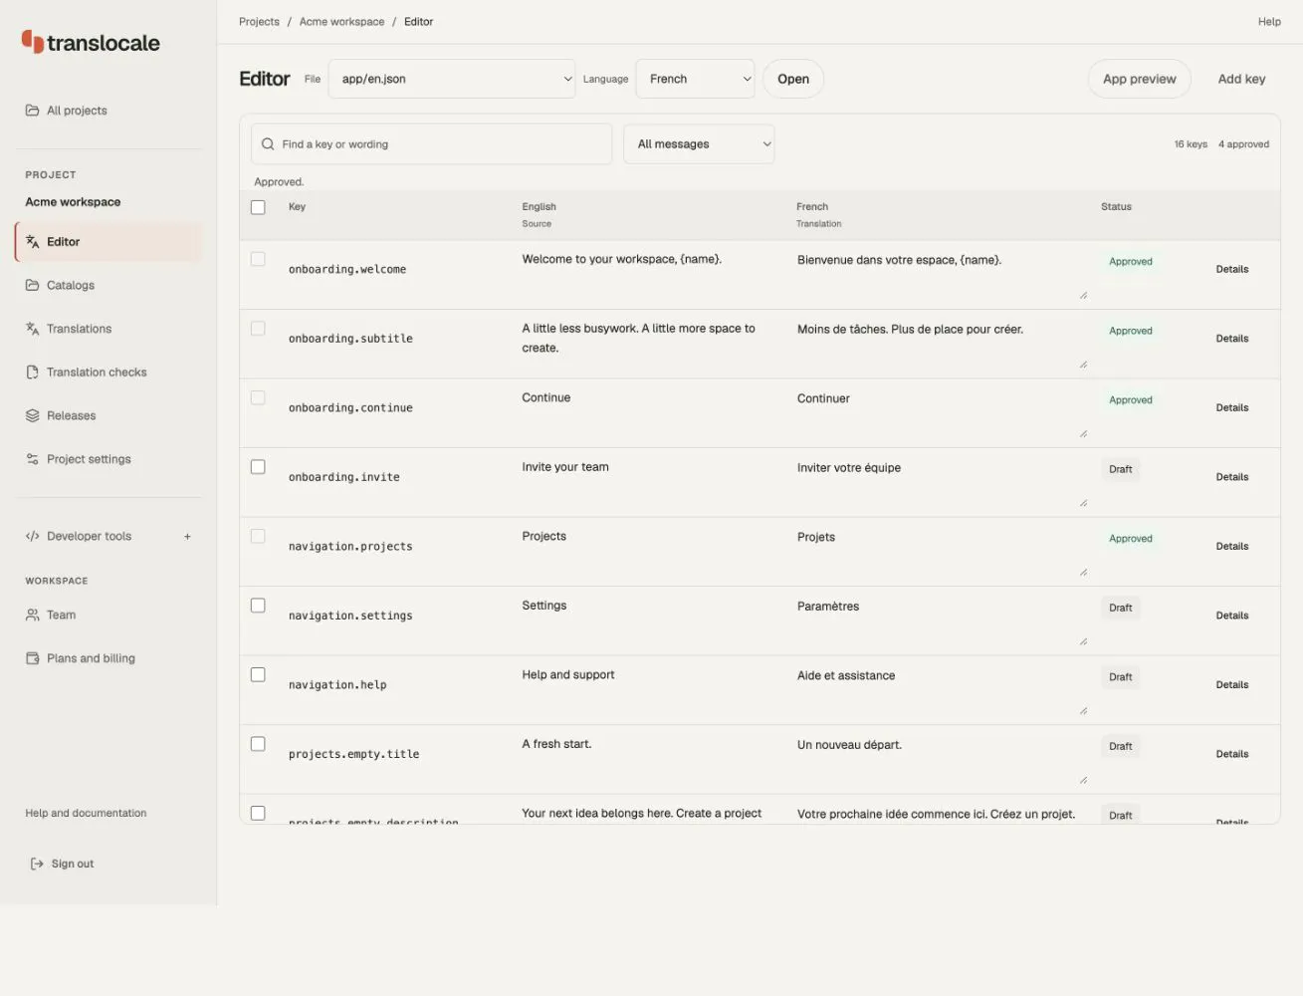Screen dimensions: 1303x996
Task: Click the English source text 'Invite your team'
Action: [x=565, y=467]
